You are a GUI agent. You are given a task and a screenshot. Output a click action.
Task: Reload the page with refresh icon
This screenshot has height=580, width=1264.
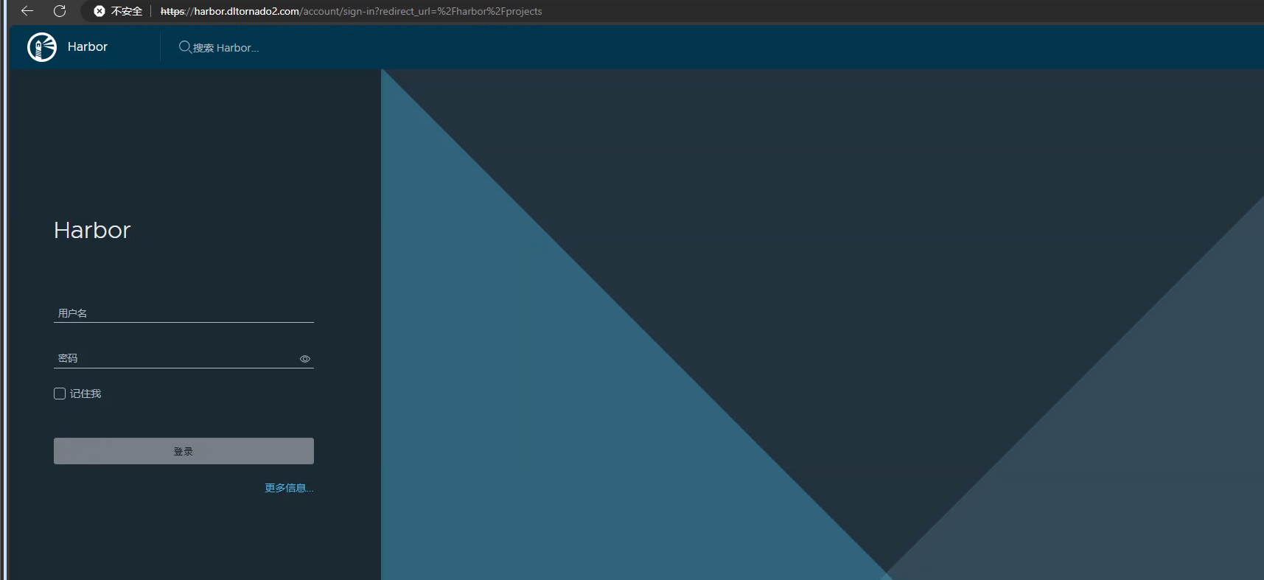click(60, 11)
